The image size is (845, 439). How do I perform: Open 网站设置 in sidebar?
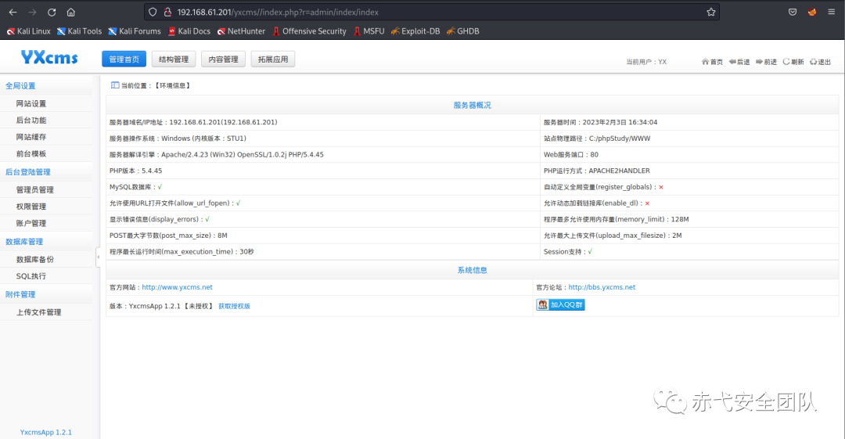tap(31, 103)
